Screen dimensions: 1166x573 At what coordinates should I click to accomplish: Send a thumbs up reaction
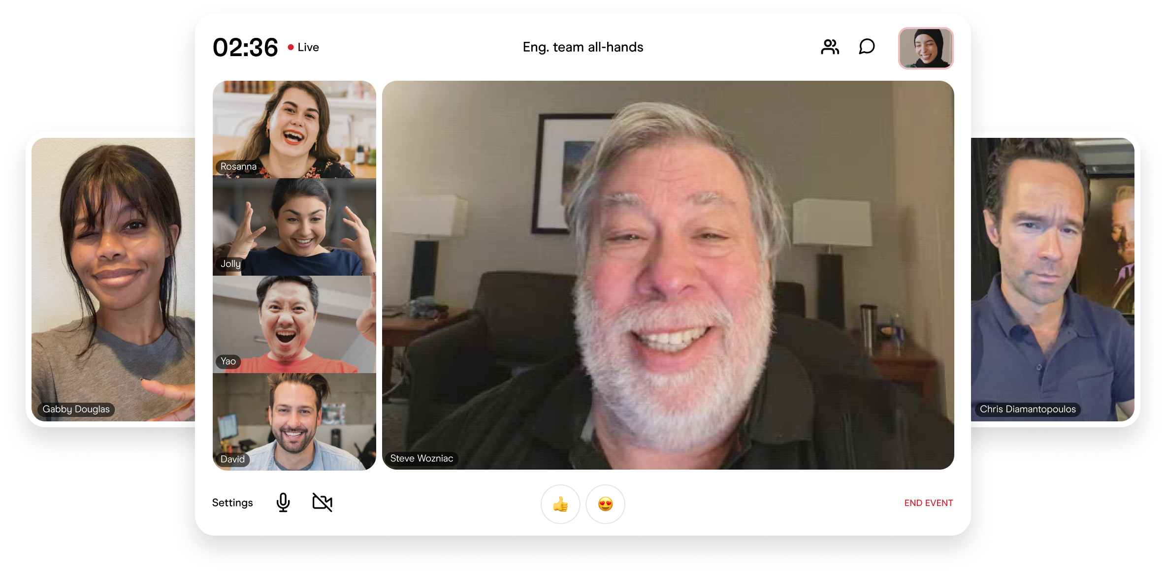560,504
